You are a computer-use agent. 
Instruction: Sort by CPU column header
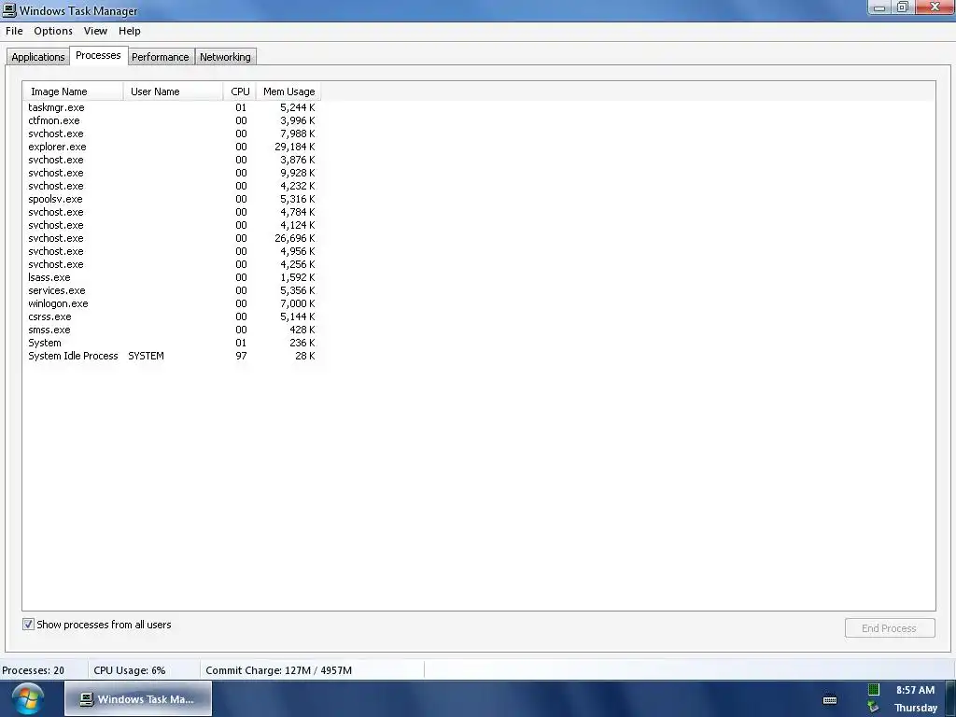tap(240, 91)
